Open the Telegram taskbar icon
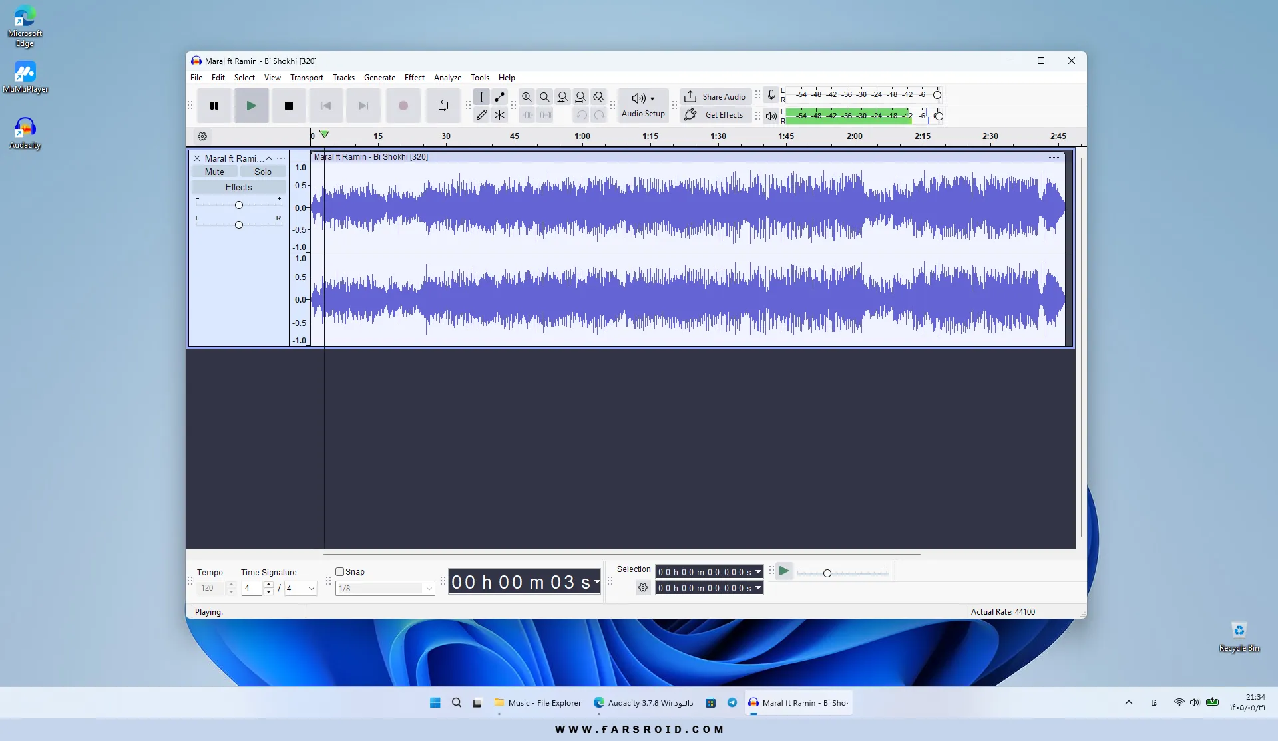The width and height of the screenshot is (1278, 741). coord(732,703)
